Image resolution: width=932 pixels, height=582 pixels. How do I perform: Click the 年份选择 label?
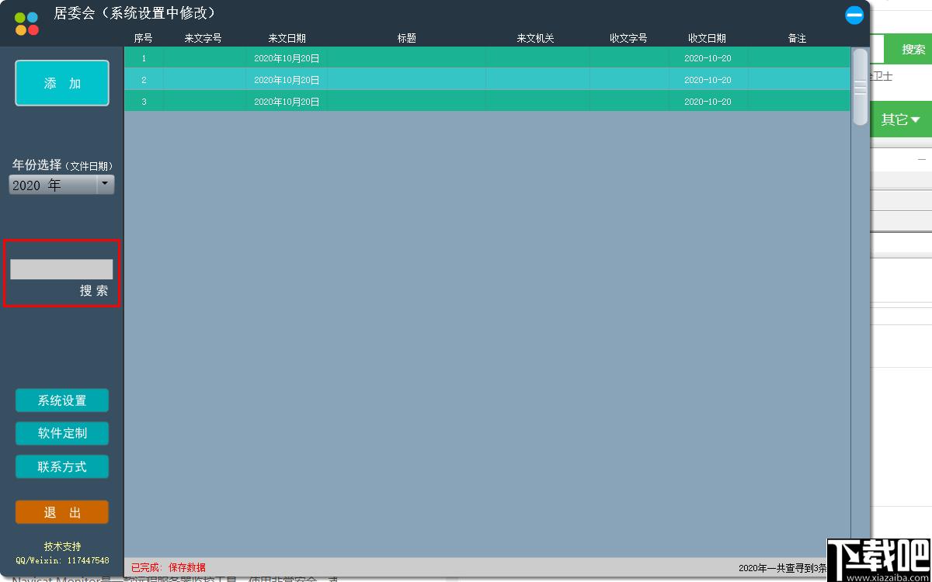37,165
